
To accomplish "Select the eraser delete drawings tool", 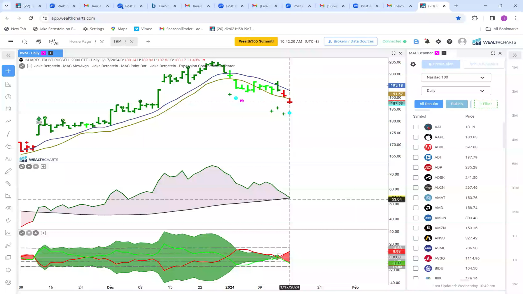I will (8, 208).
